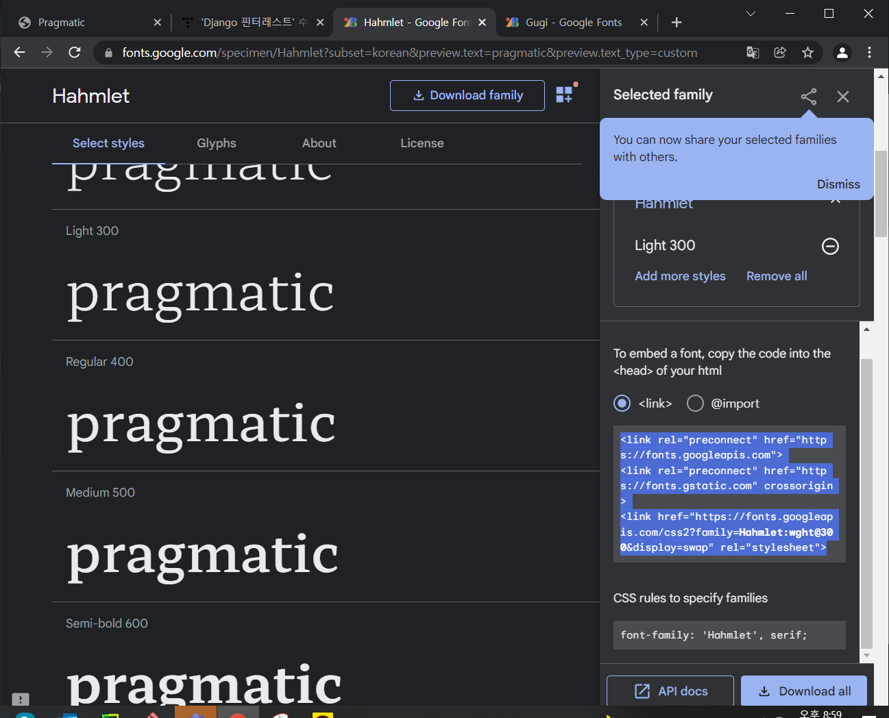889x718 pixels.
Task: Click the main page vertical scrollbar thumb
Action: 881,193
